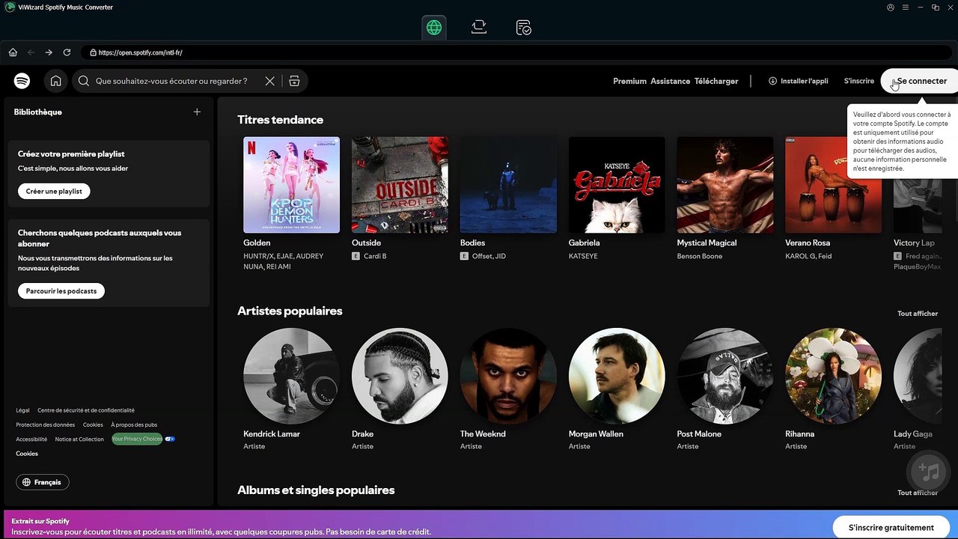Open the Verano Rosa cover
The width and height of the screenshot is (958, 539).
833,185
